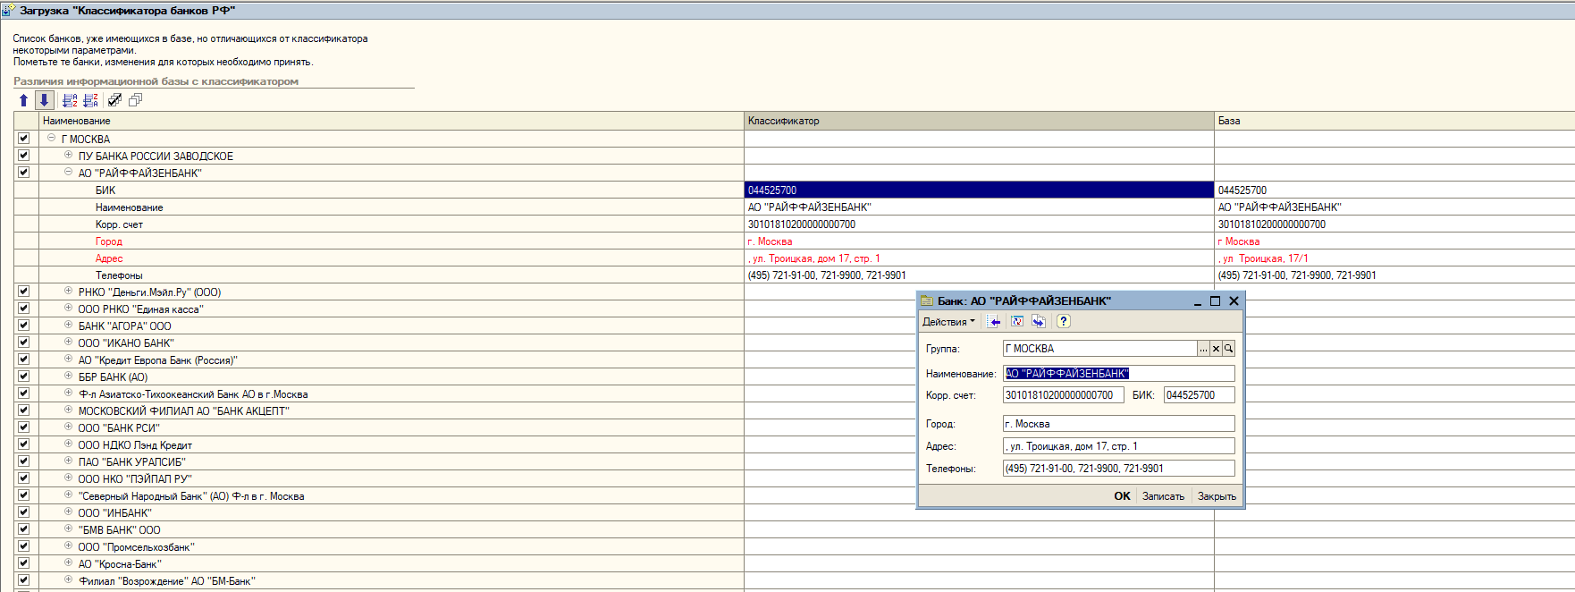Click the Наименование column header
Image resolution: width=1575 pixels, height=592 pixels.
coord(392,121)
